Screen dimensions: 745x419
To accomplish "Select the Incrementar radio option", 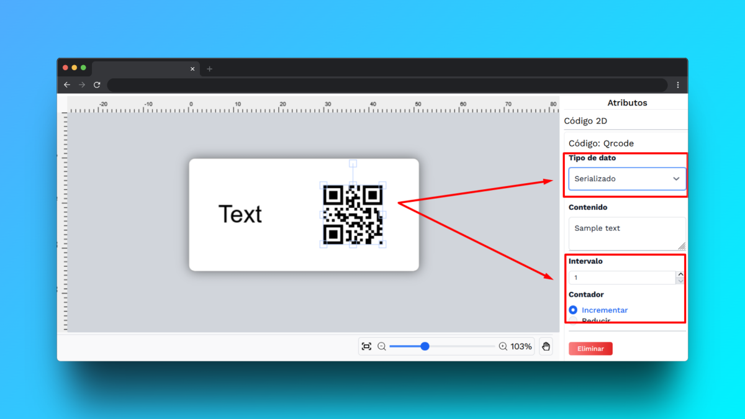I will click(x=573, y=310).
